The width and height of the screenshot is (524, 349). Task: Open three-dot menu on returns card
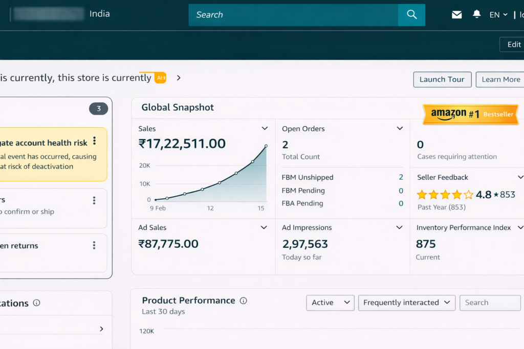94,246
